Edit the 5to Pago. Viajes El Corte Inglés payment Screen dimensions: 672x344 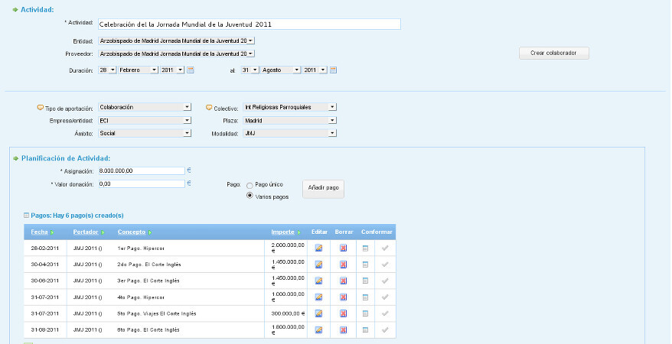click(x=318, y=313)
